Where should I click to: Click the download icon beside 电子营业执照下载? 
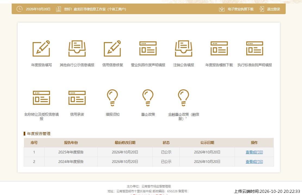222,9
